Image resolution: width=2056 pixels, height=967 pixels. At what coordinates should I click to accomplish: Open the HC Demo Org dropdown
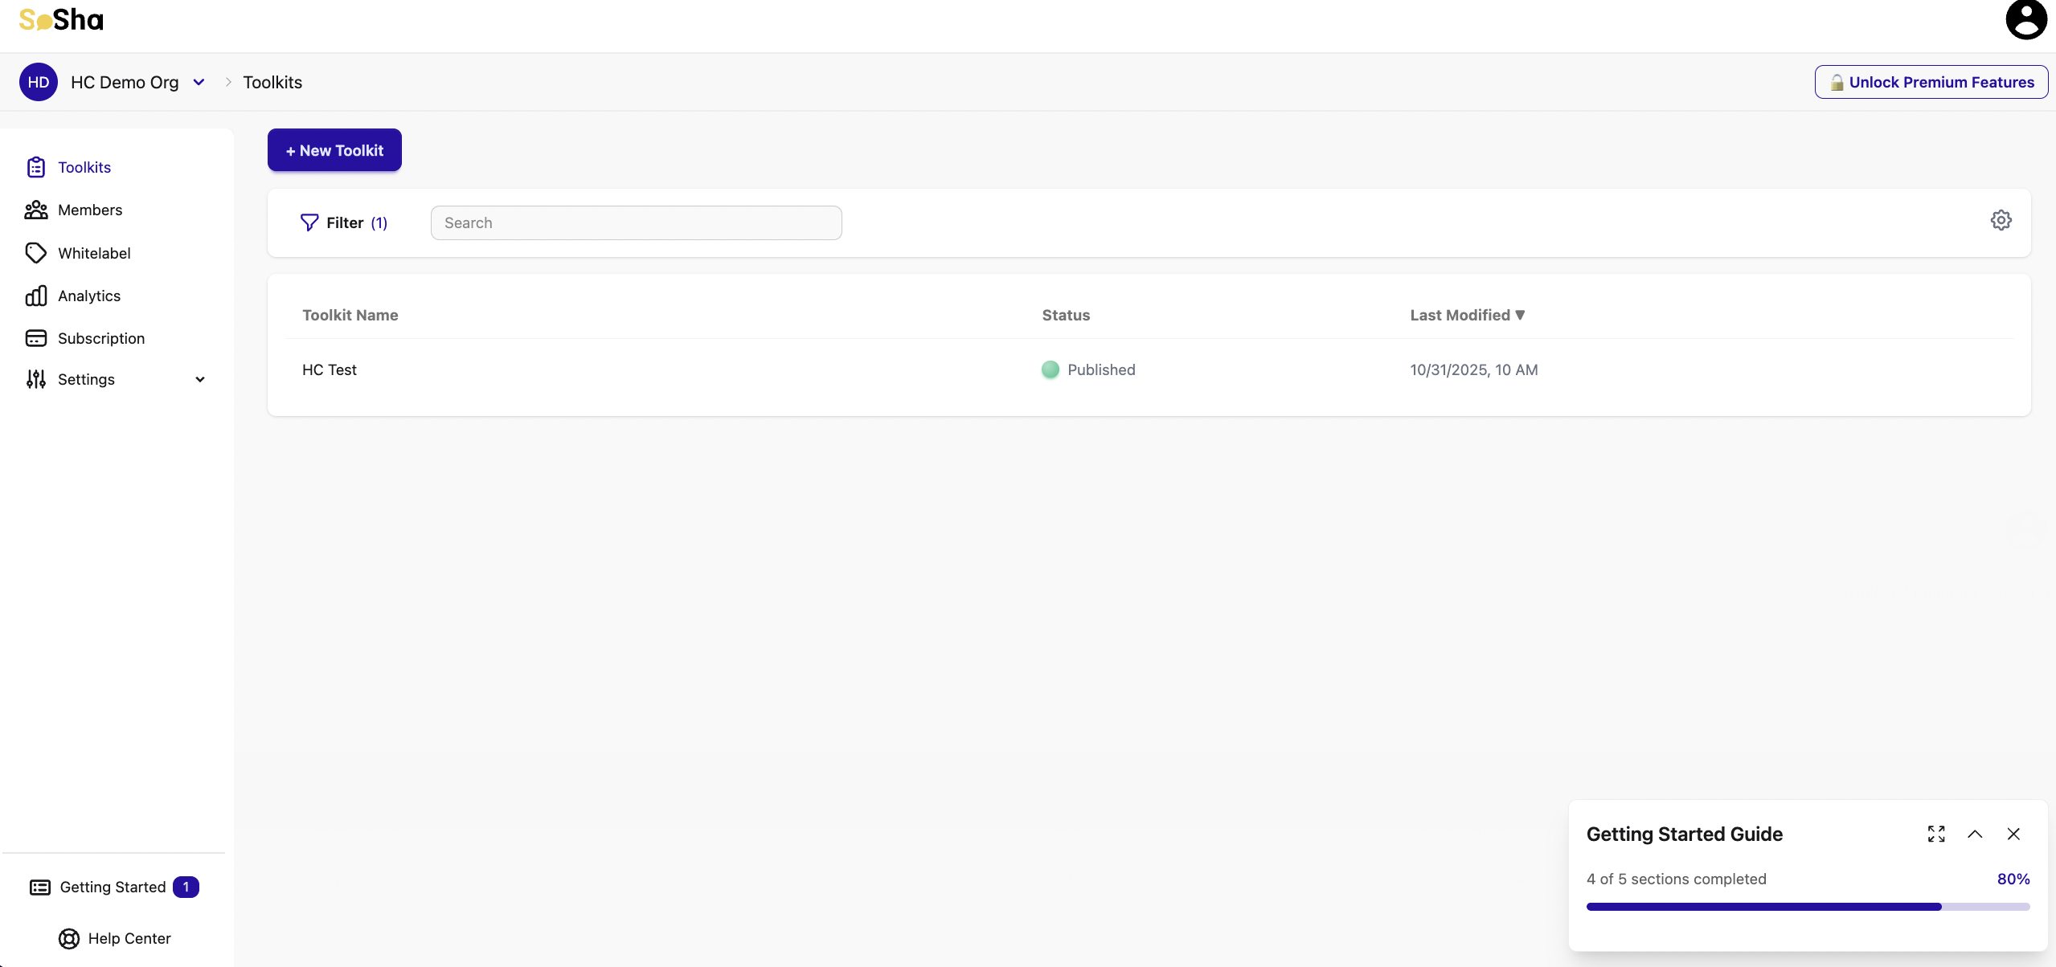click(x=199, y=82)
